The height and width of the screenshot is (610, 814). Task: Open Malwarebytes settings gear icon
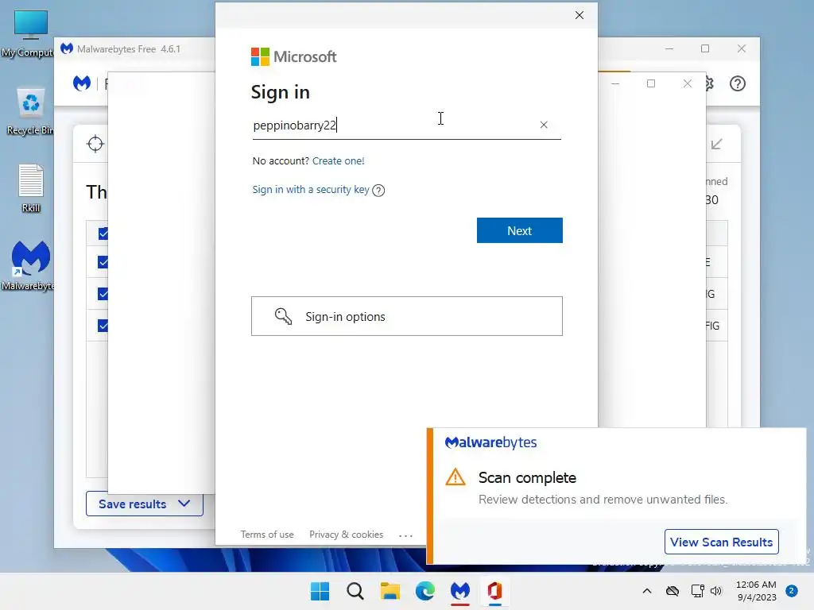710,83
